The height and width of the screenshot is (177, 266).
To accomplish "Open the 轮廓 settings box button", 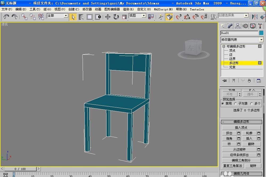I will tap(259, 133).
